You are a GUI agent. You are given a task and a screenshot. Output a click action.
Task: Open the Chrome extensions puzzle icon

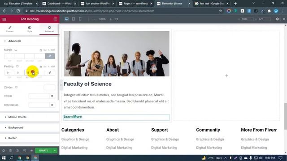pyautogui.click(x=269, y=11)
